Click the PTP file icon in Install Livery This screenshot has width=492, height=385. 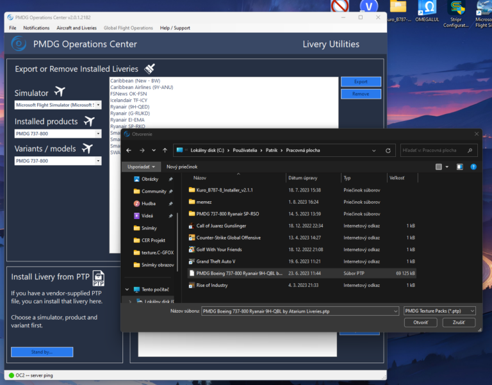98,278
